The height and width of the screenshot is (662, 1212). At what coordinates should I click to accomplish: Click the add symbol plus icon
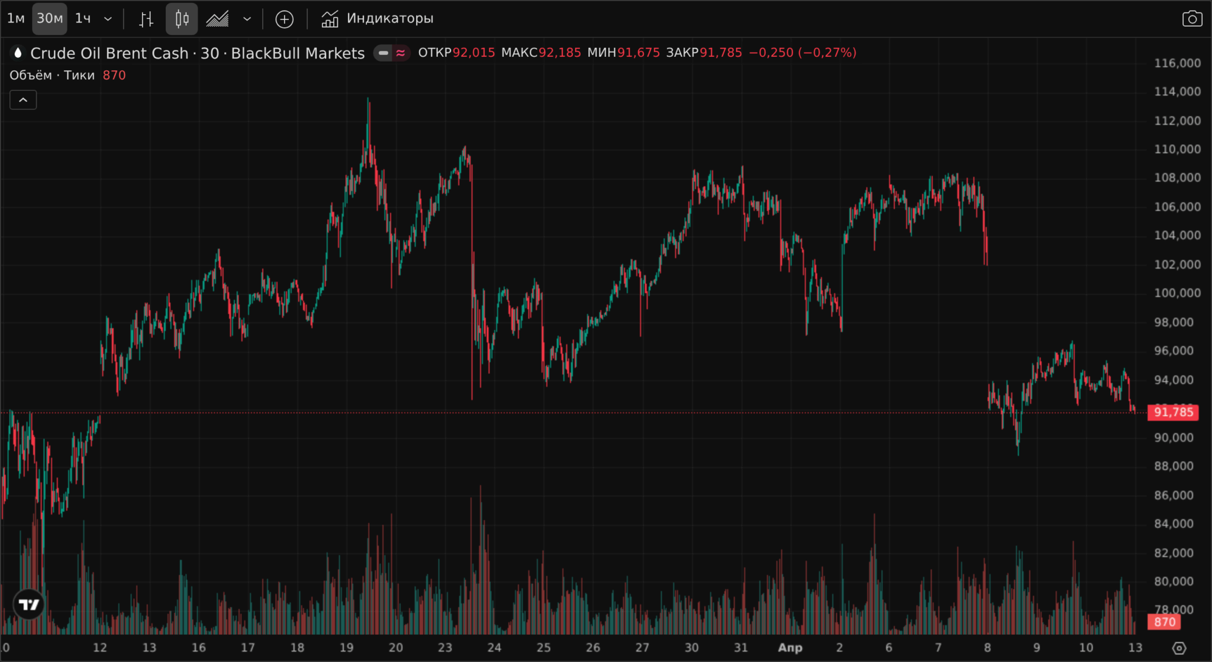(x=285, y=19)
